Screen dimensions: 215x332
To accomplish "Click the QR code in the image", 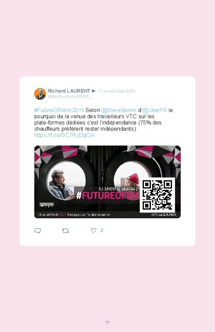I will point(157,195).
